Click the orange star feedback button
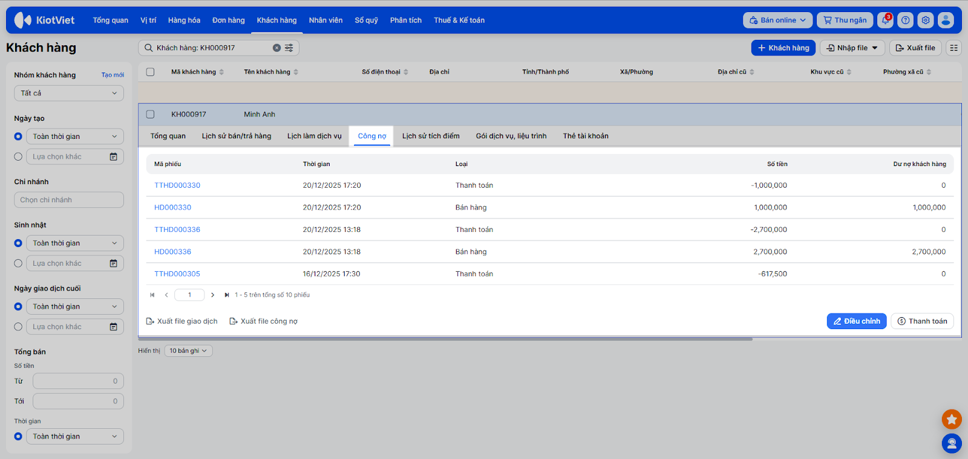This screenshot has height=459, width=968. (x=951, y=419)
